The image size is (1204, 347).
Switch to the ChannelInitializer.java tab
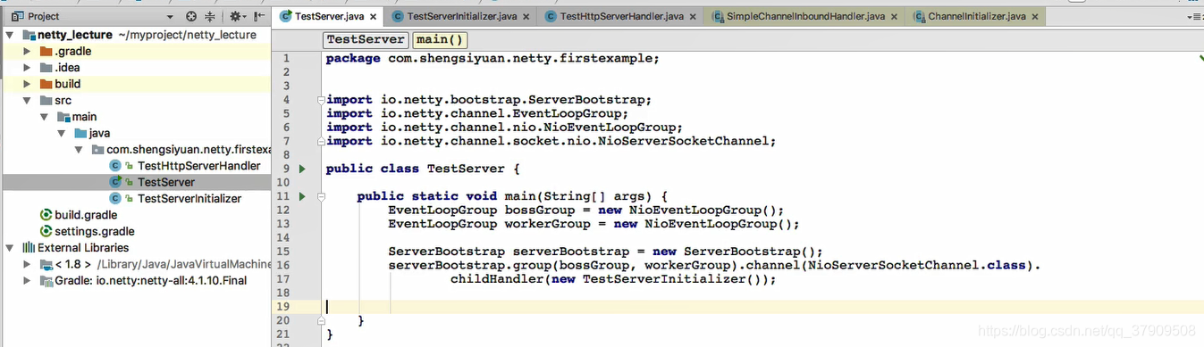pos(976,16)
